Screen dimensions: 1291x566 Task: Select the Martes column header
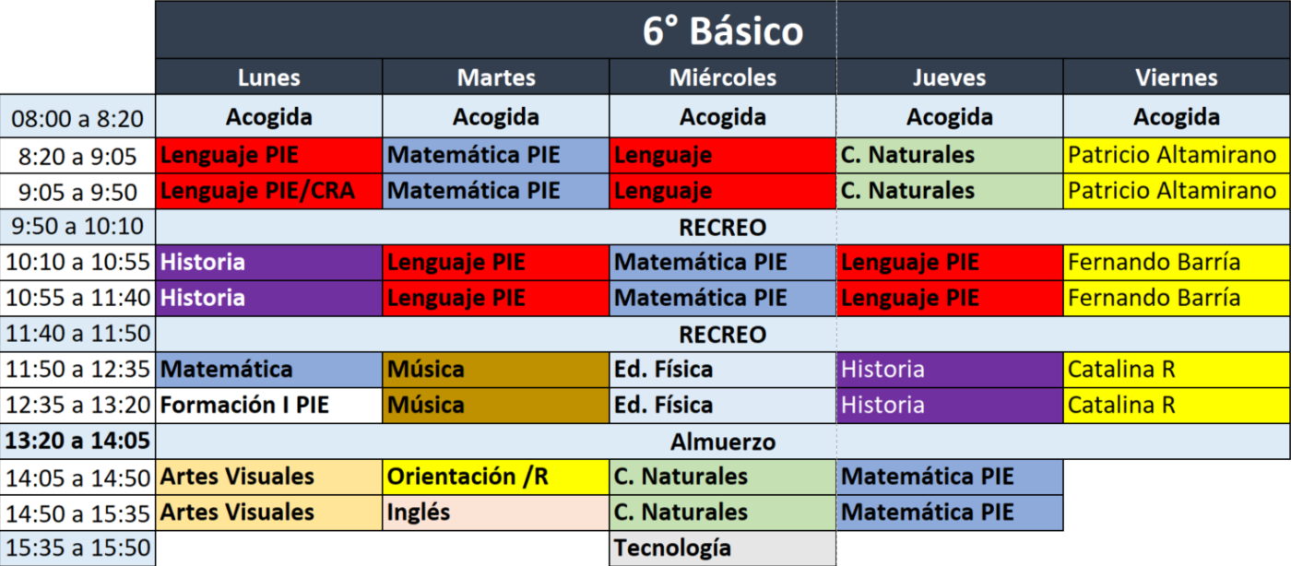point(496,78)
